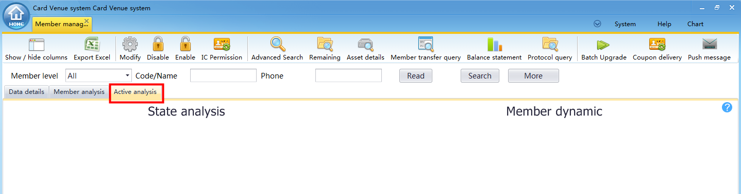Open the Balance statement chart
The width and height of the screenshot is (741, 194).
coord(494,49)
